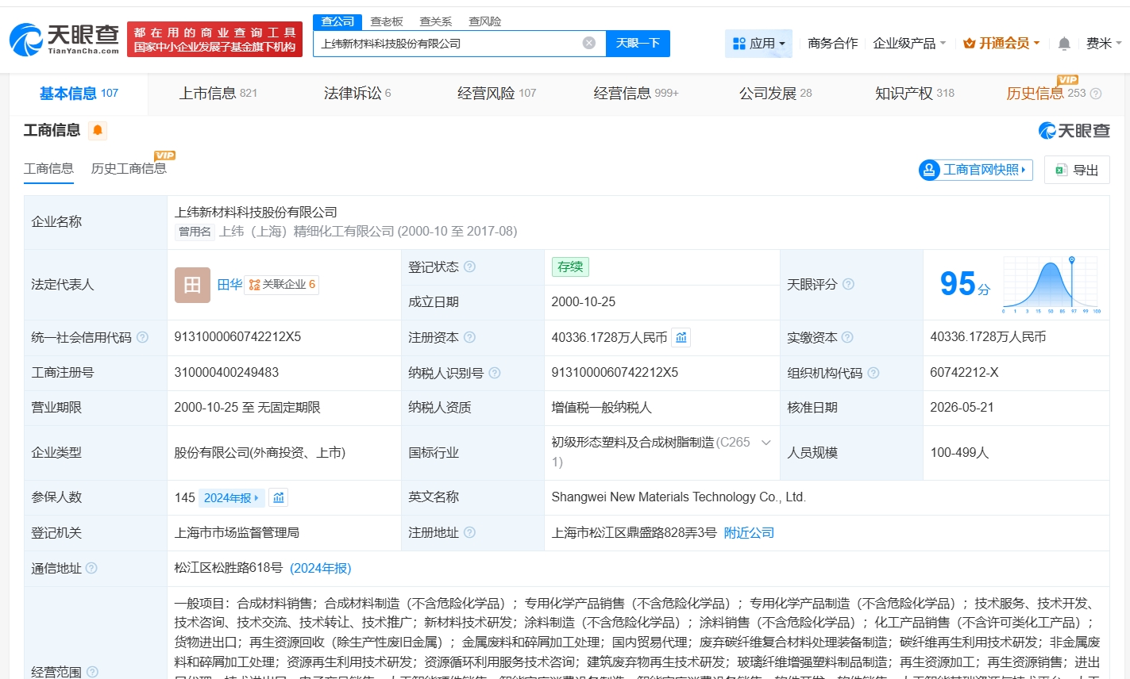The image size is (1130, 679).
Task: Click the 田 avatar of legal representative
Action: (192, 285)
